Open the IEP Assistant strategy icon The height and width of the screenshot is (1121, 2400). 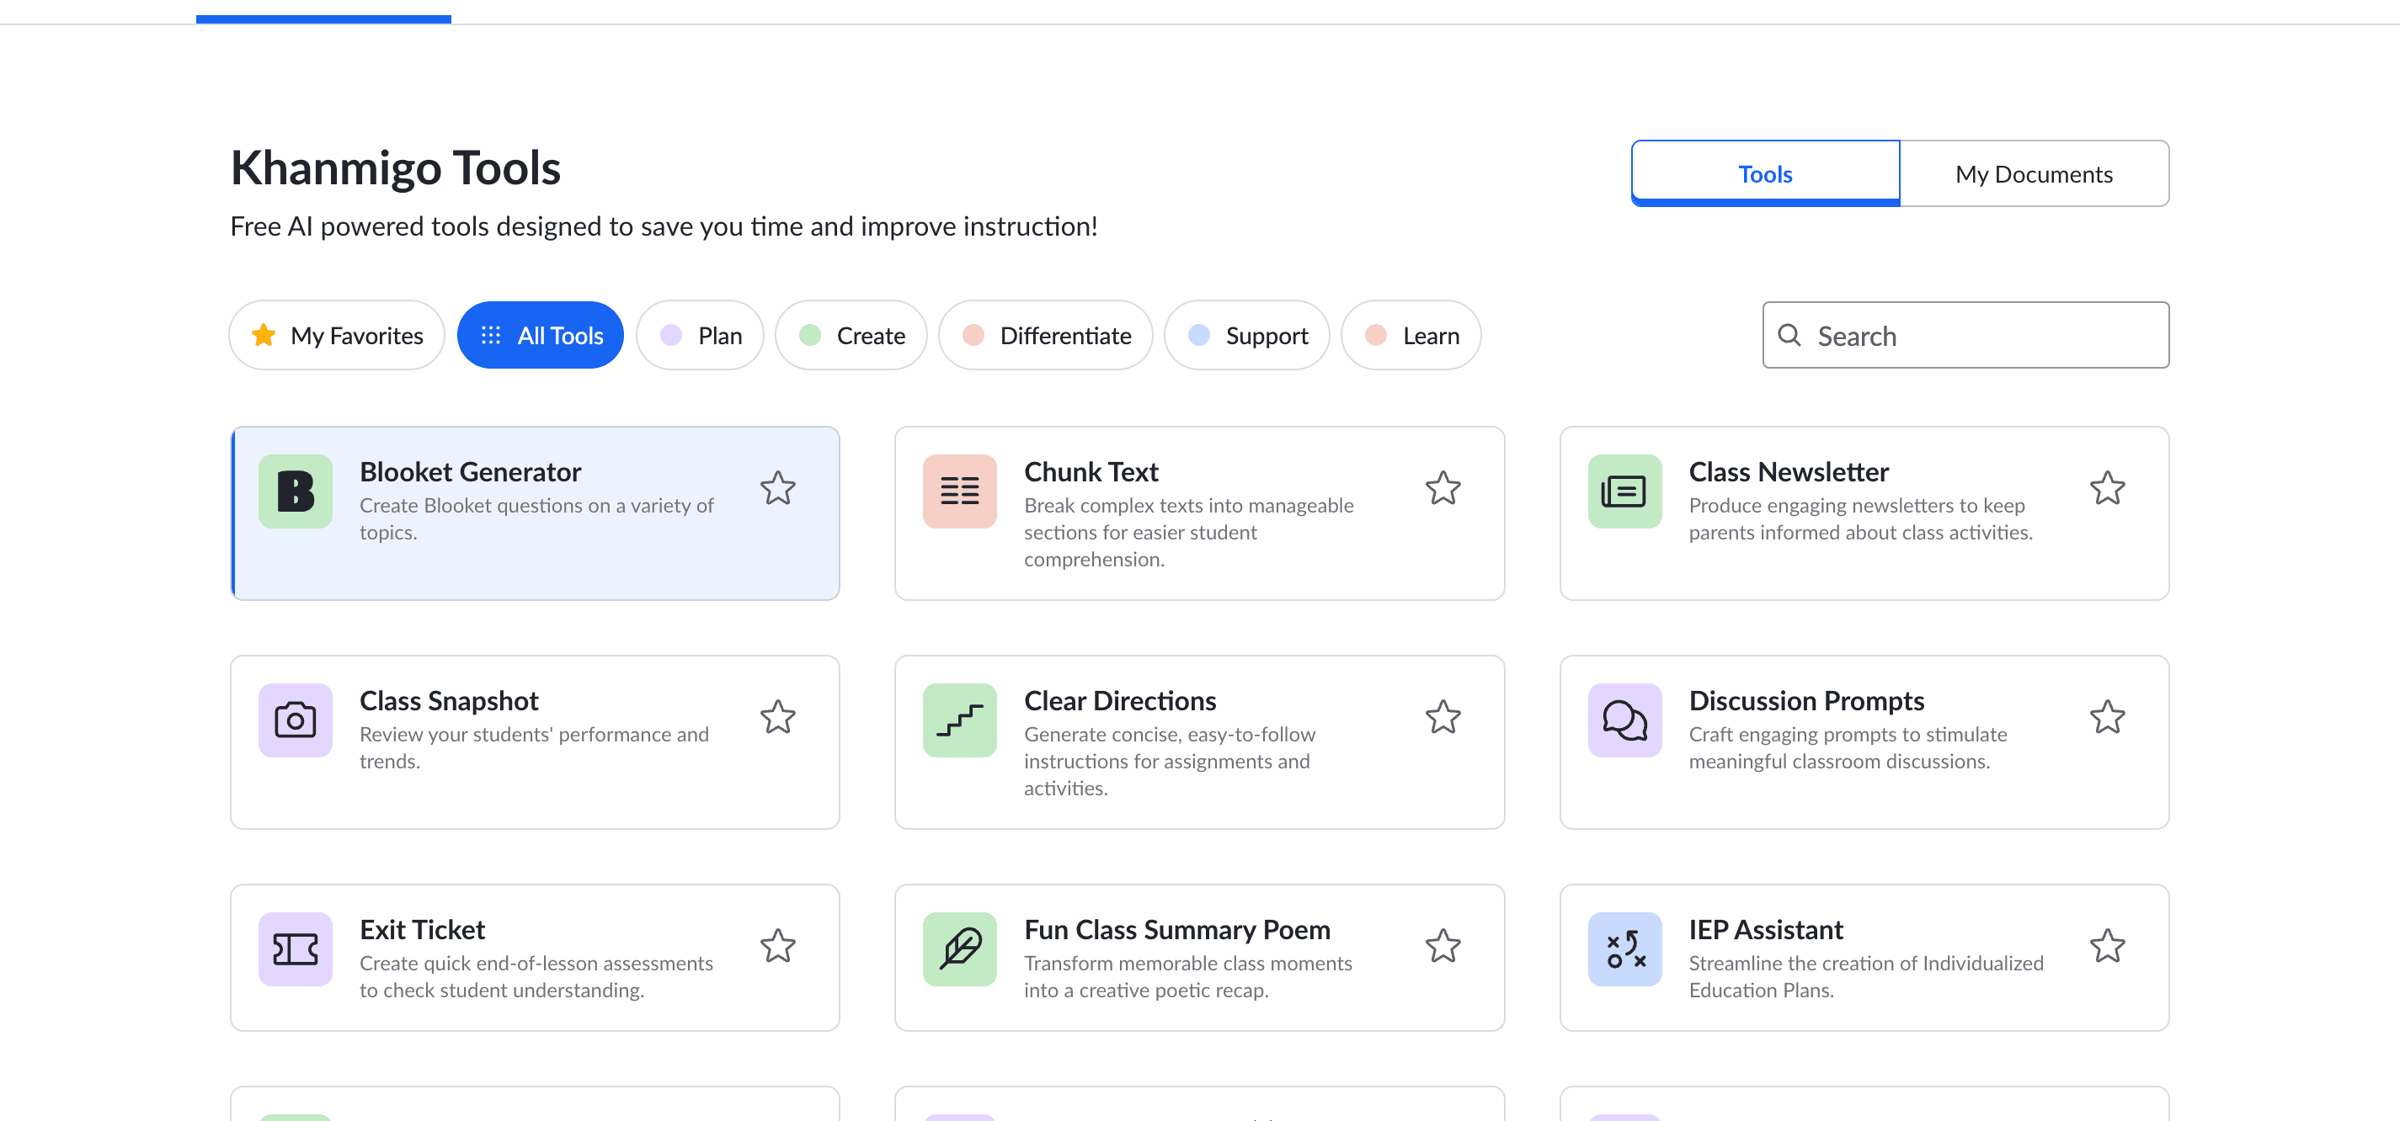[x=1624, y=949]
